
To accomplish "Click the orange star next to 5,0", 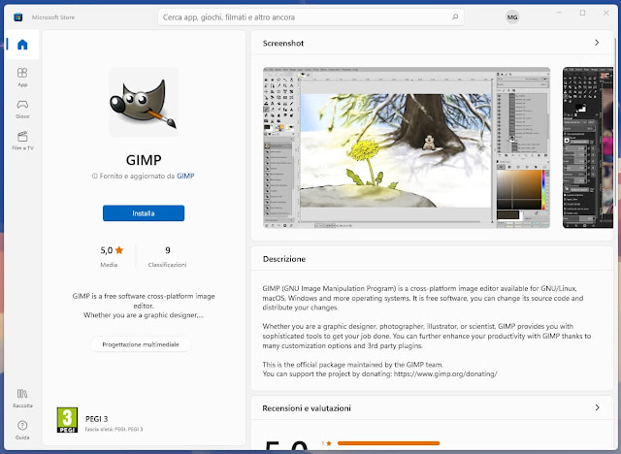I will (x=119, y=250).
